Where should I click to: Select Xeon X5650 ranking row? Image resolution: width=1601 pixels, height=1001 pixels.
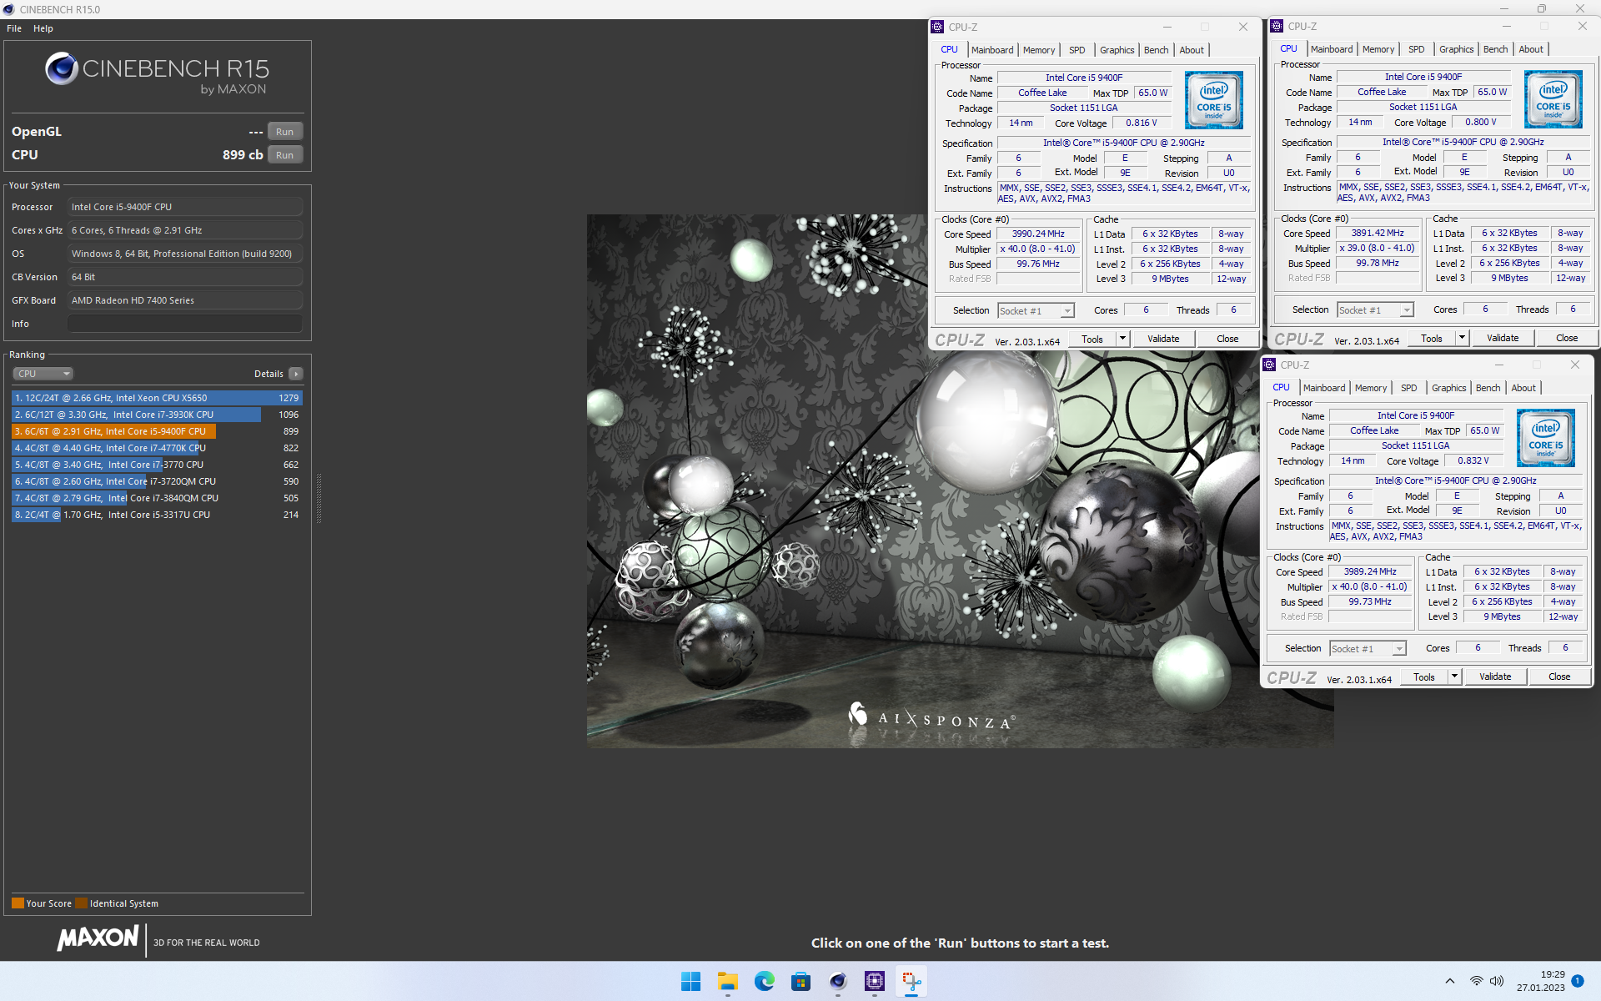point(157,398)
